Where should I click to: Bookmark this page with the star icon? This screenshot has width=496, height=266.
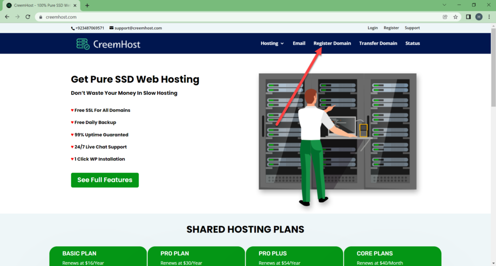click(455, 17)
